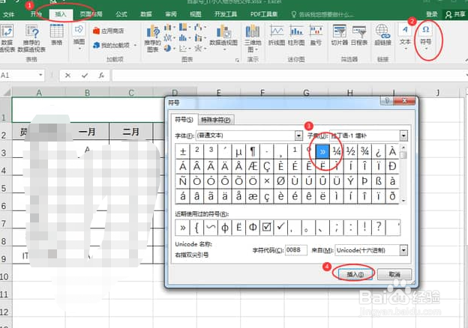Expand the Font dropdown in Symbol dialog
Viewport: 468px width, 328px height.
point(298,136)
